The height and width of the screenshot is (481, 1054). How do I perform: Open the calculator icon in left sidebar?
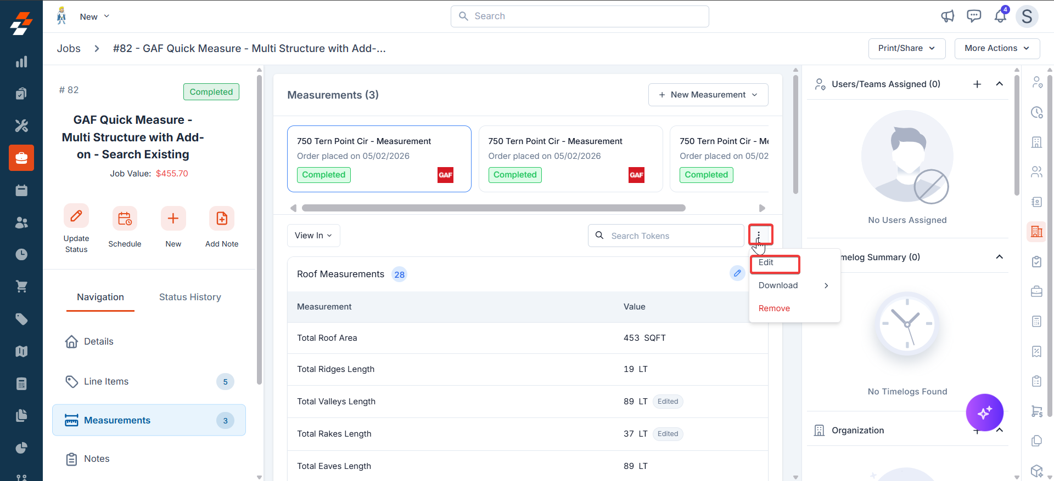tap(21, 383)
